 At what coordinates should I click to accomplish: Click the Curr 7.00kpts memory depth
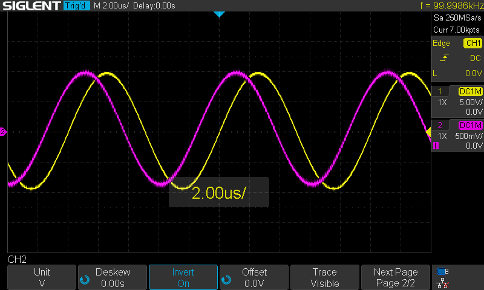tap(456, 30)
